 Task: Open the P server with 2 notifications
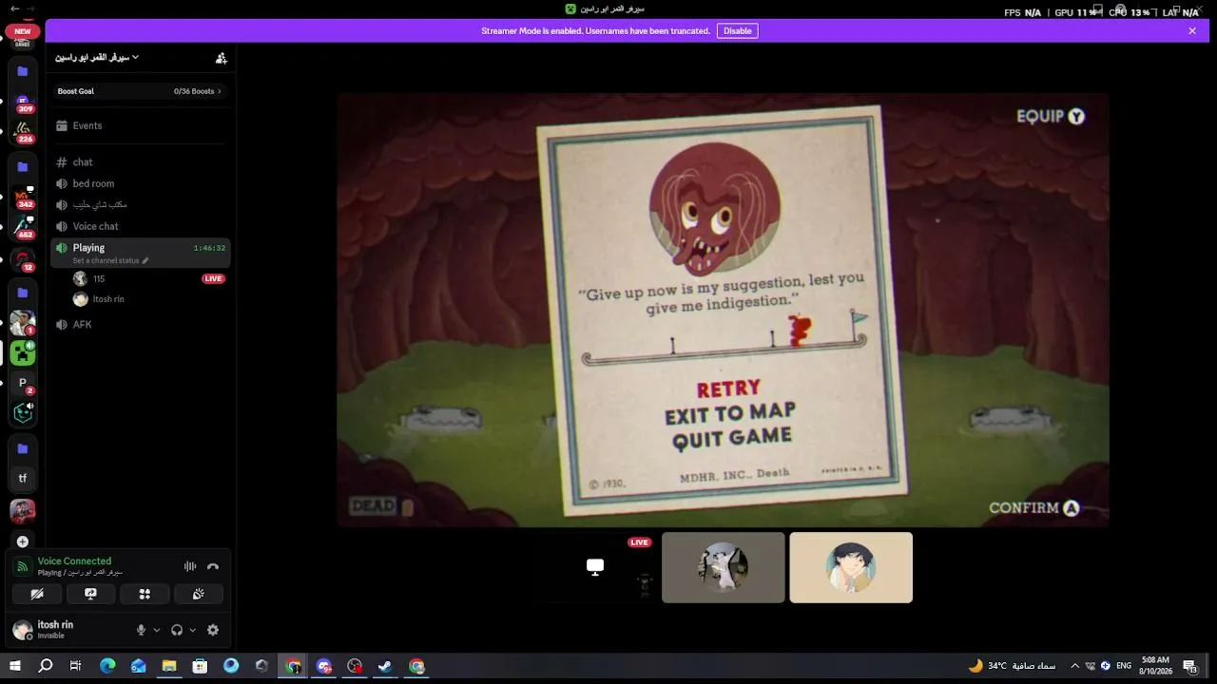coord(23,383)
